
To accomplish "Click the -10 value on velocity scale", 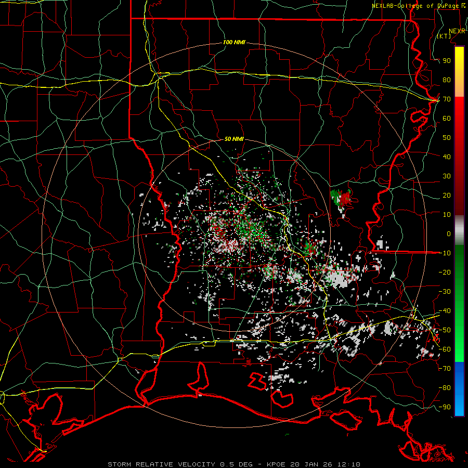I will 445,253.
